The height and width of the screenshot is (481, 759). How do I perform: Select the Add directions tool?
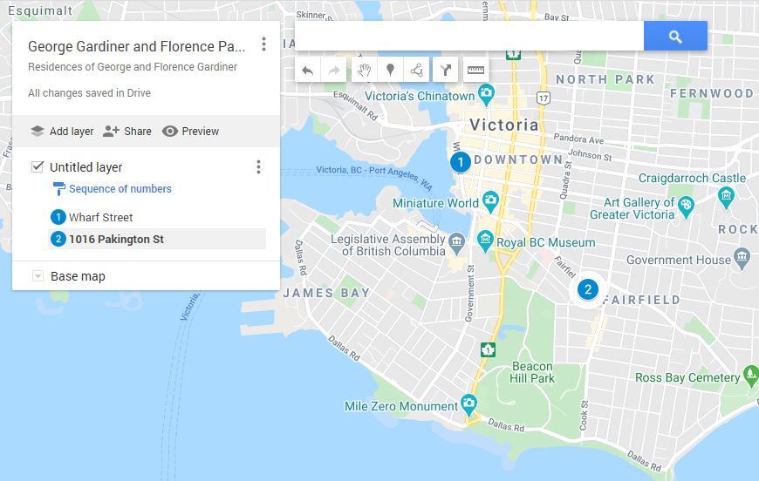pyautogui.click(x=446, y=71)
